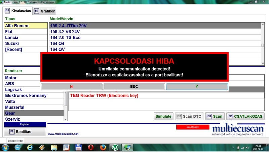Viewport: 269px width, 153px height.
Task: Click the multiecuscan logo
Action: 238,130
